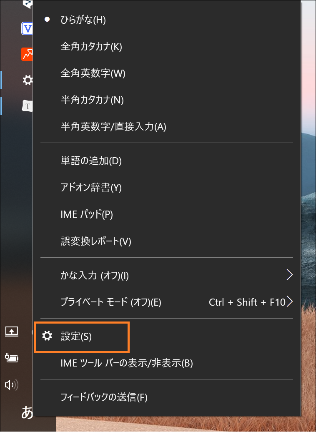The width and height of the screenshot is (316, 432).
Task: Expand the プライベート モード submenu chevron
Action: [289, 301]
